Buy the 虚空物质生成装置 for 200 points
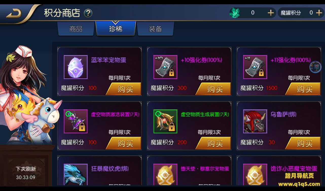 pos(213,143)
